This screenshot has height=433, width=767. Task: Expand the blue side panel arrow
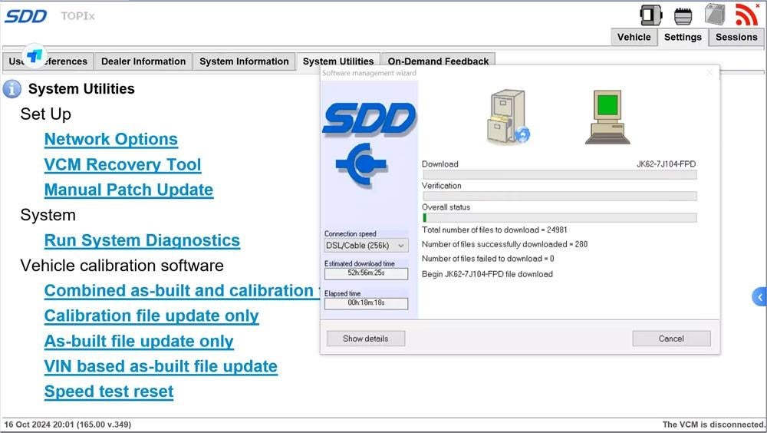click(759, 297)
